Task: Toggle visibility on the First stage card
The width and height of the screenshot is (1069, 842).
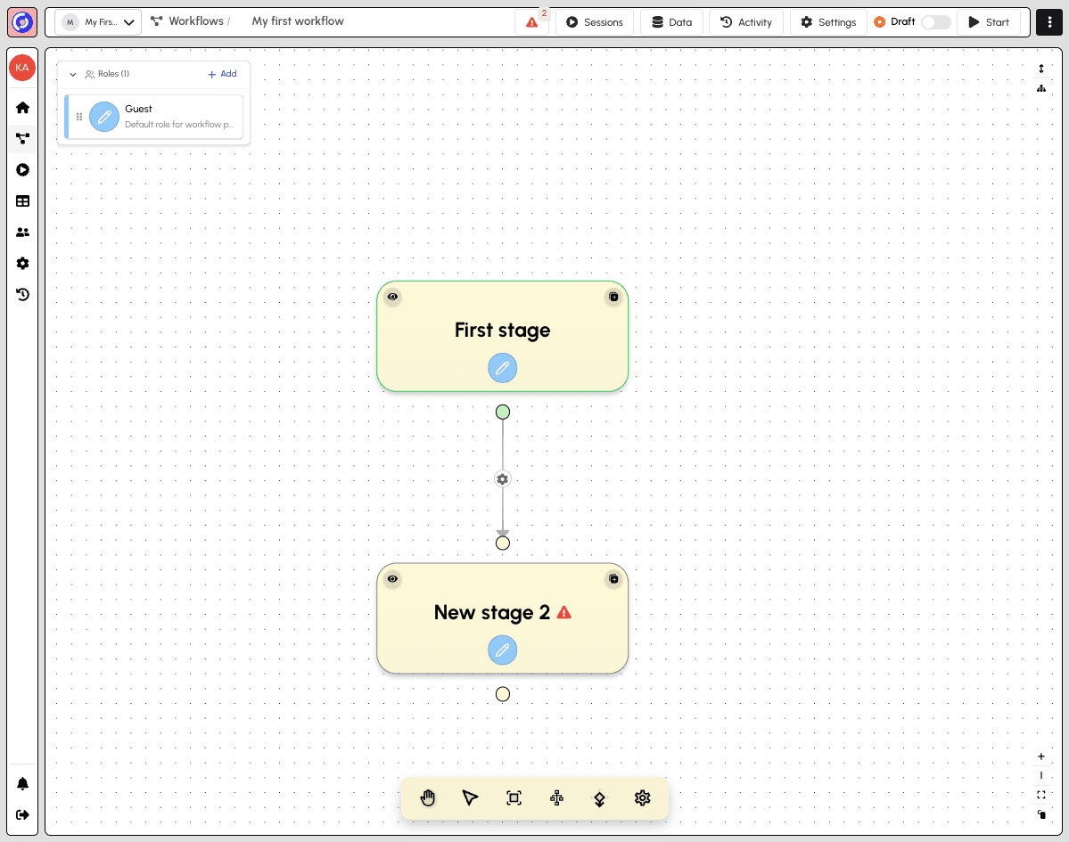Action: click(392, 297)
